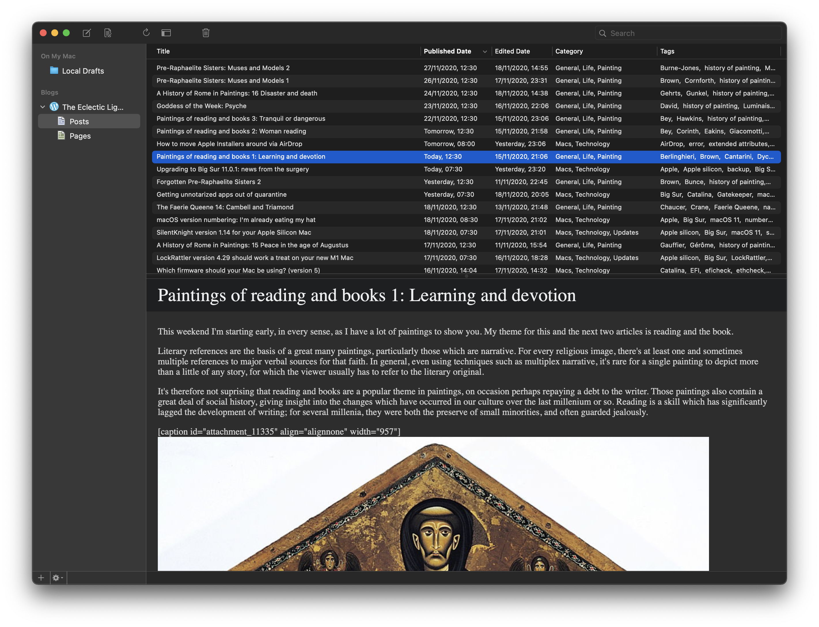Screen dimensions: 819x627
Task: Open the Pages section
Action: click(x=80, y=136)
